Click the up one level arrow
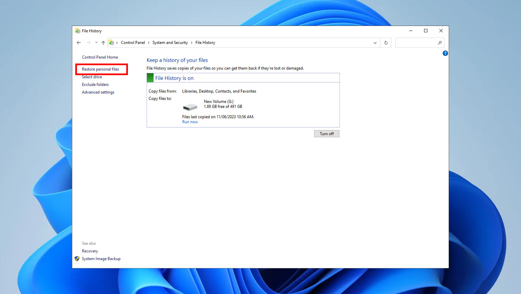 [103, 43]
